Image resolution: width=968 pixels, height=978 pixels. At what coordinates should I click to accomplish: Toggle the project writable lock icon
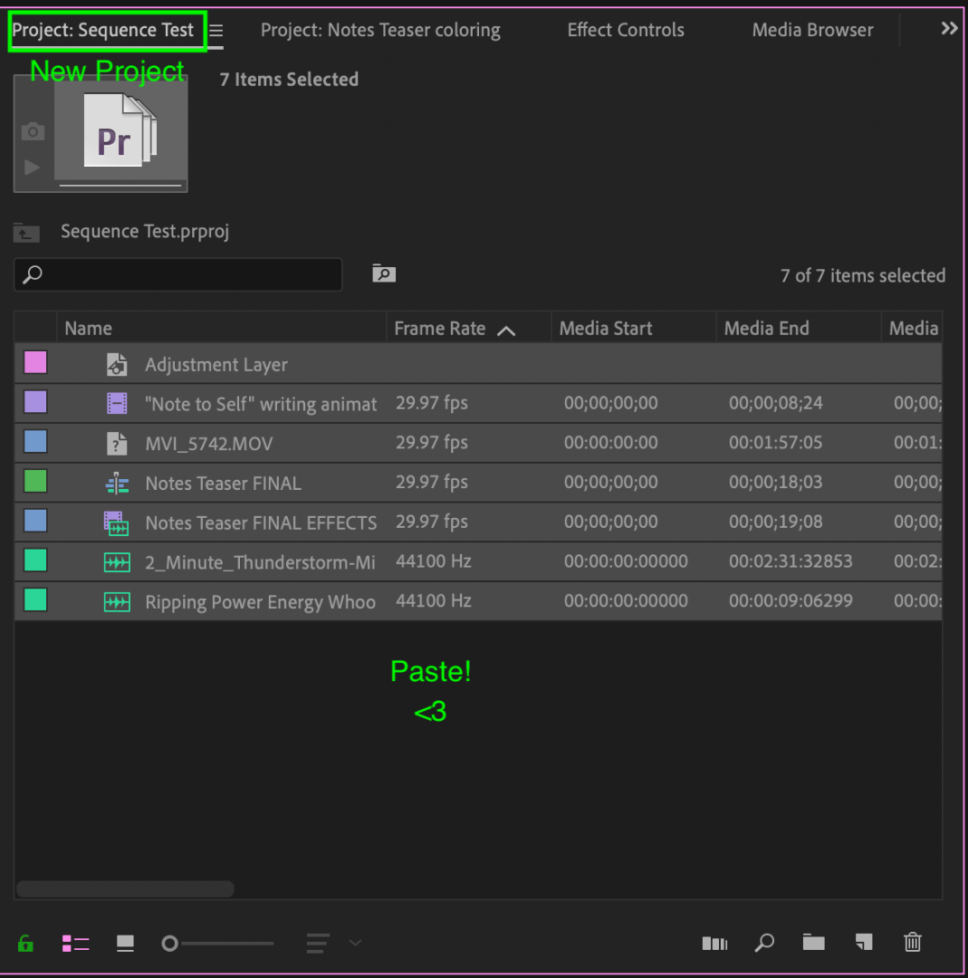click(x=25, y=943)
